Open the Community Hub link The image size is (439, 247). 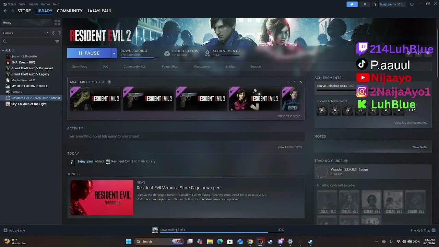click(x=135, y=67)
